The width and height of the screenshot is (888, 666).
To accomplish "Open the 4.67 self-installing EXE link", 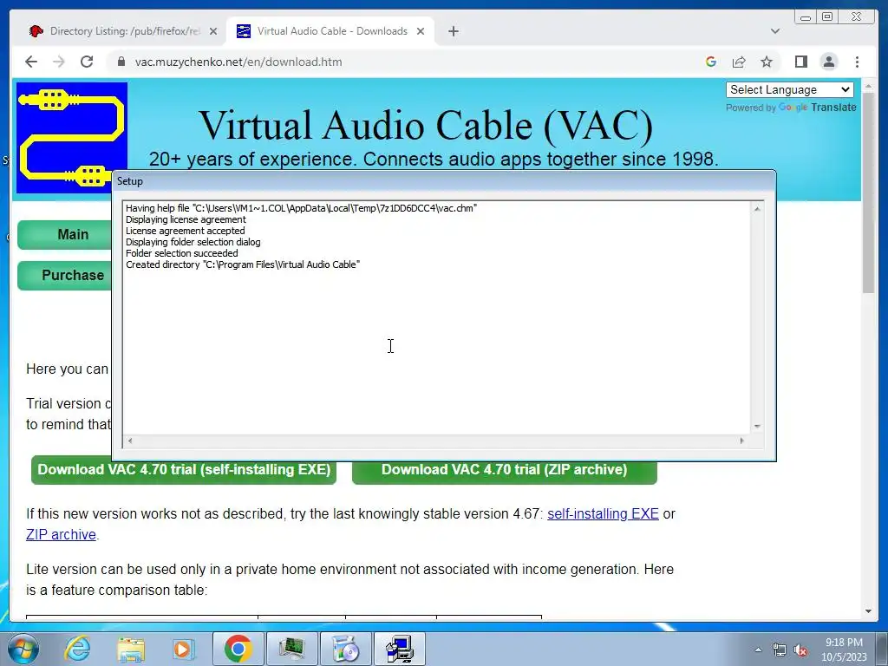I will tap(603, 513).
